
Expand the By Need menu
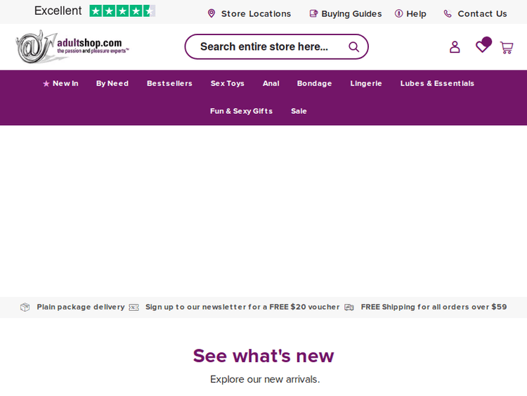[x=112, y=84]
